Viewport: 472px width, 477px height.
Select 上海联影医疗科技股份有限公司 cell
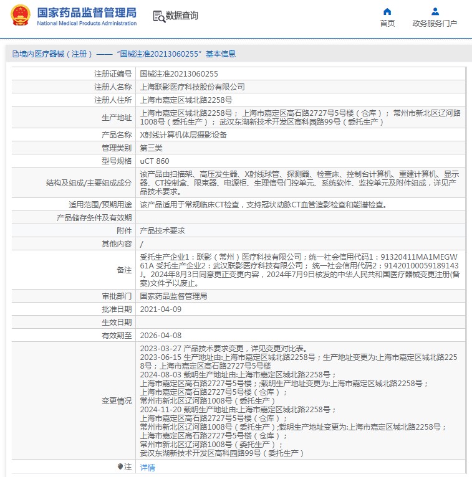point(193,87)
